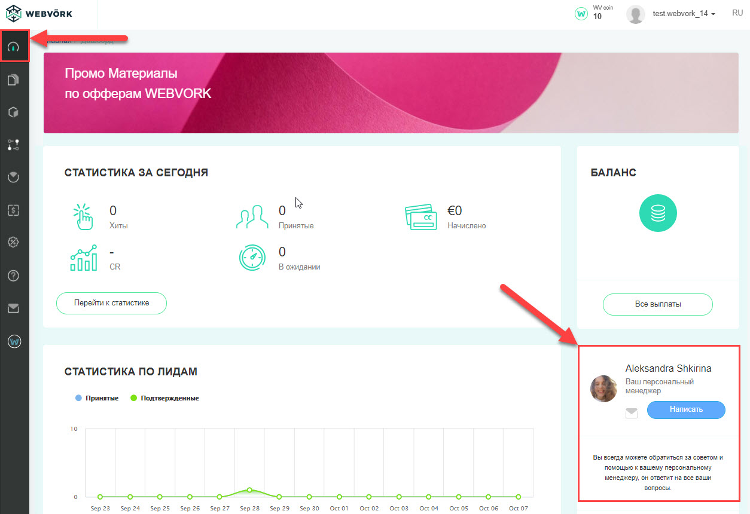Click the В ожидании label

pyautogui.click(x=300, y=267)
